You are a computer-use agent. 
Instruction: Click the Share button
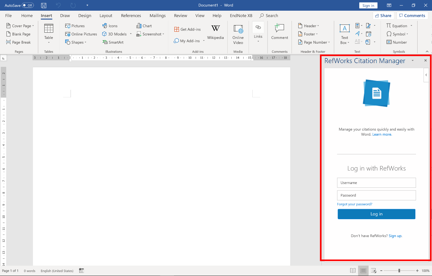[x=383, y=16]
